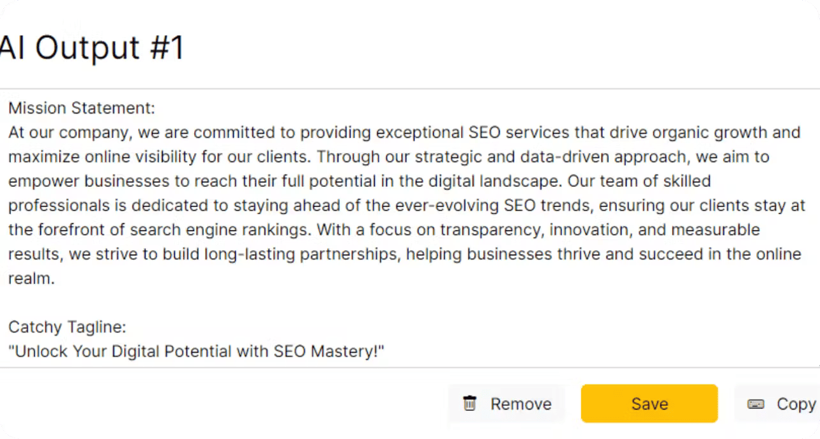Click the line starting "maximize online visibility"
Screen dimensions: 820x439
(389, 157)
